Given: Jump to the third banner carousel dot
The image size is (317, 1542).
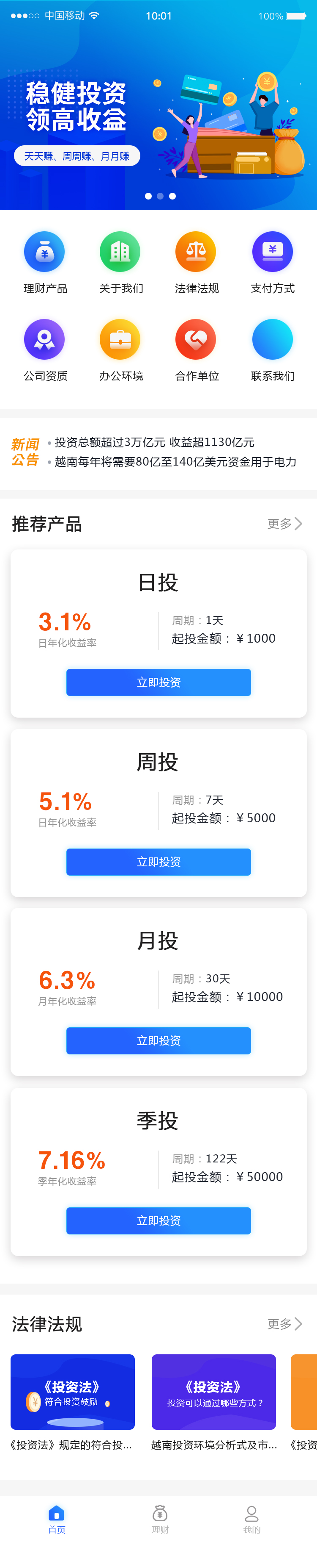Looking at the screenshot, I should 172,196.
